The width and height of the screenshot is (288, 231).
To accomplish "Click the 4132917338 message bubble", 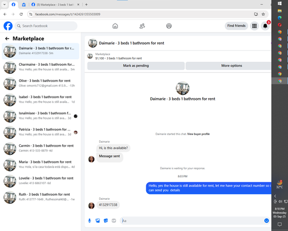I will click(x=108, y=205).
